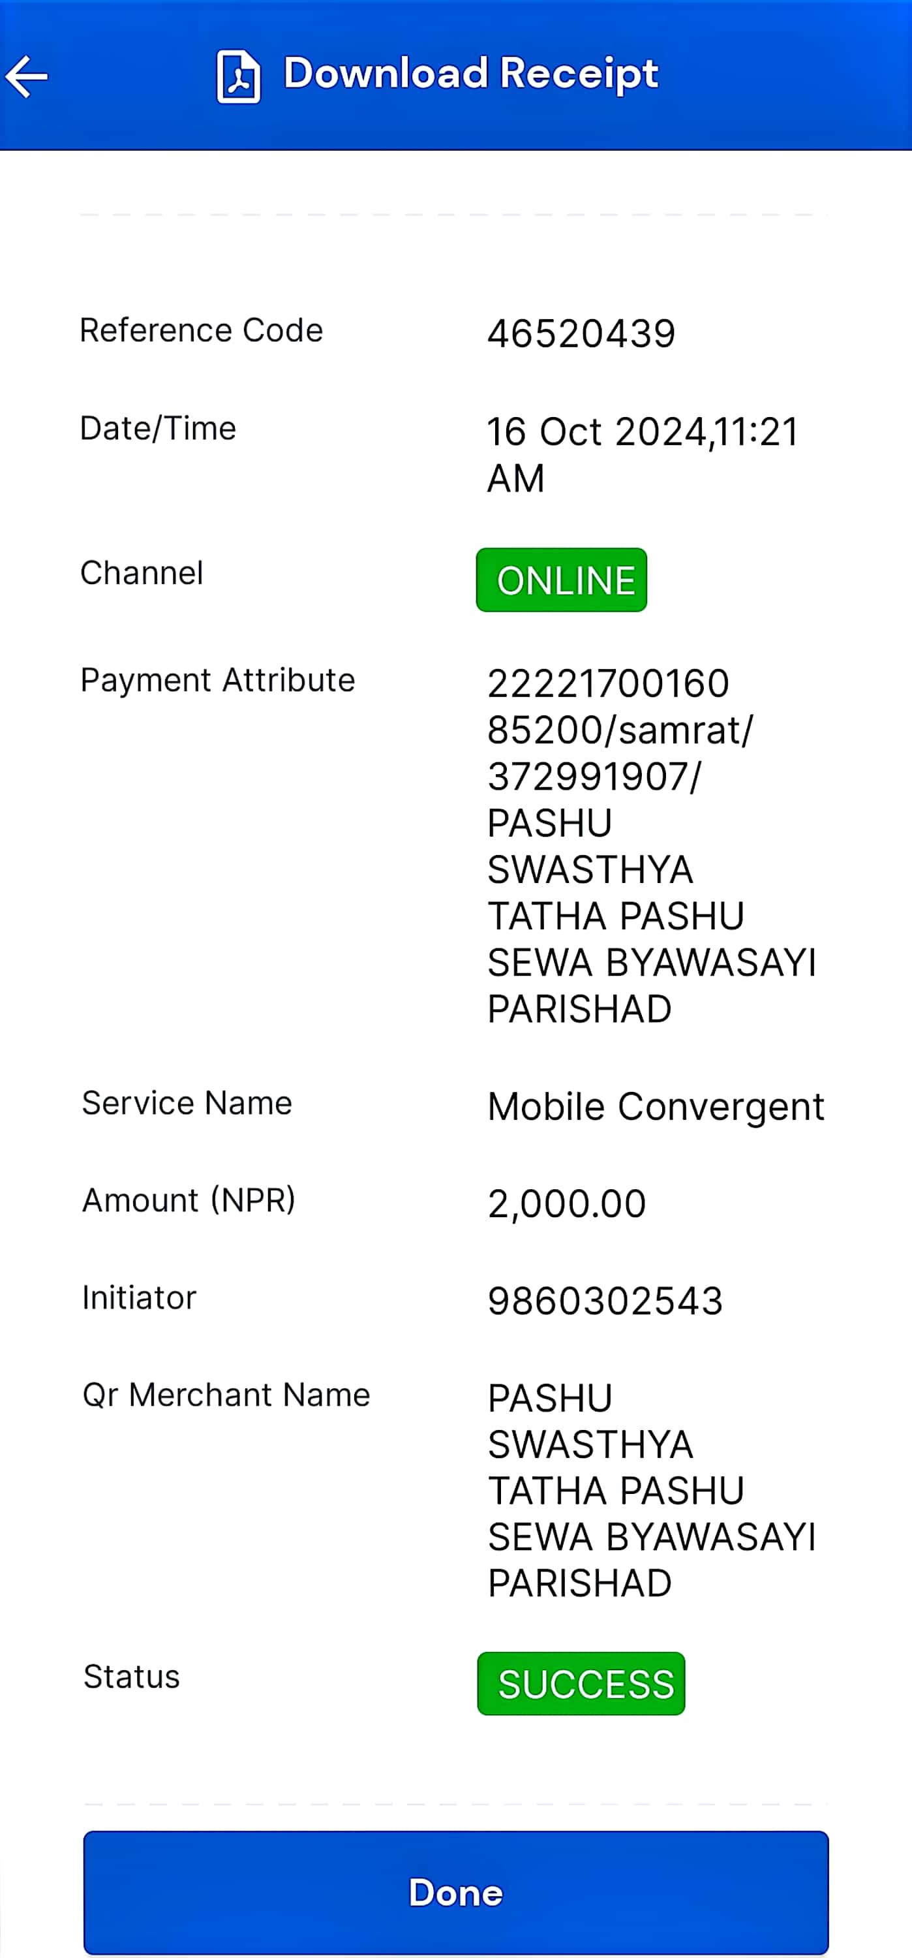Select the Channel label

[x=142, y=573]
